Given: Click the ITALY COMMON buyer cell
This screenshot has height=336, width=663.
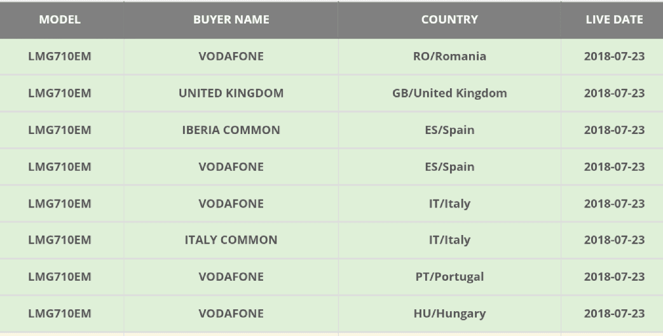Looking at the screenshot, I should tap(231, 239).
